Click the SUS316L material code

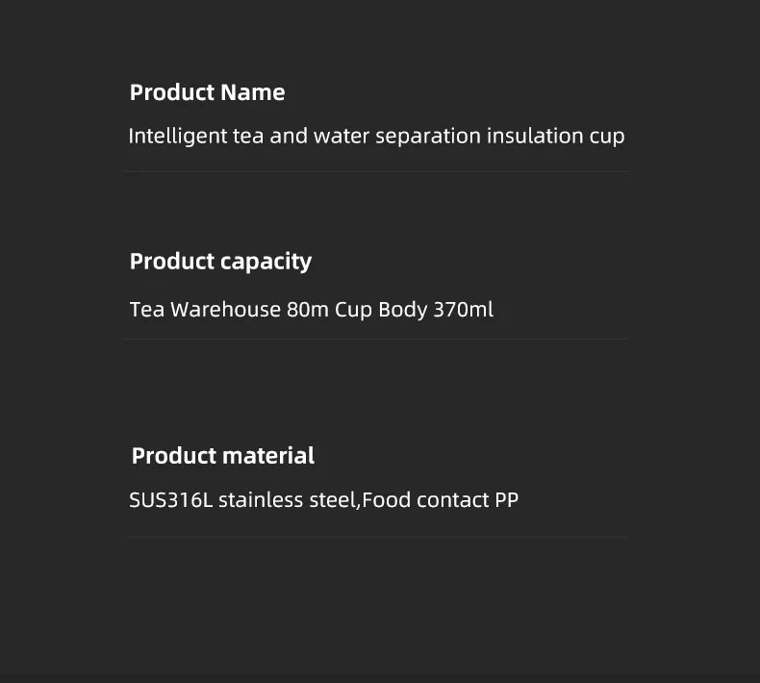[x=170, y=500]
